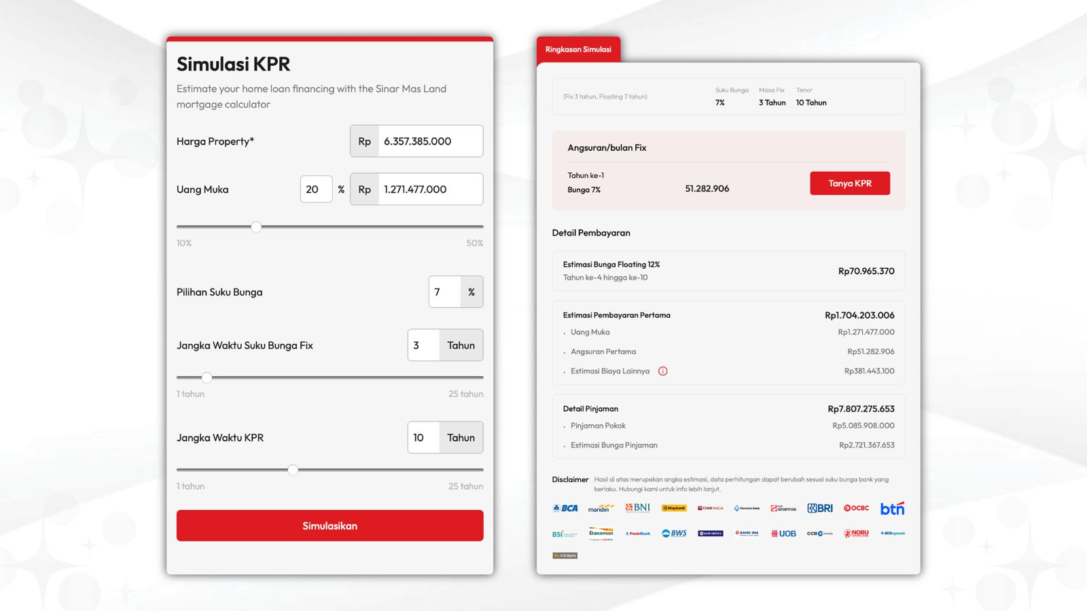
Task: Select the BNI bank logo
Action: (x=638, y=508)
